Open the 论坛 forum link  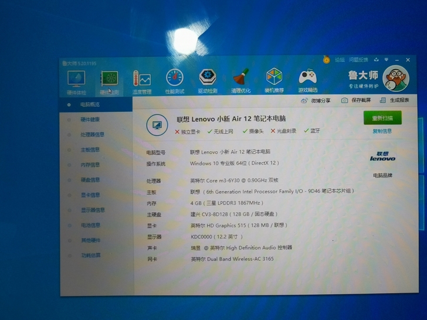click(340, 60)
